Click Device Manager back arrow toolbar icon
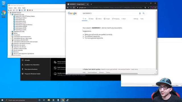Image resolution: width=182 pixels, height=102 pixels. coord(9,10)
